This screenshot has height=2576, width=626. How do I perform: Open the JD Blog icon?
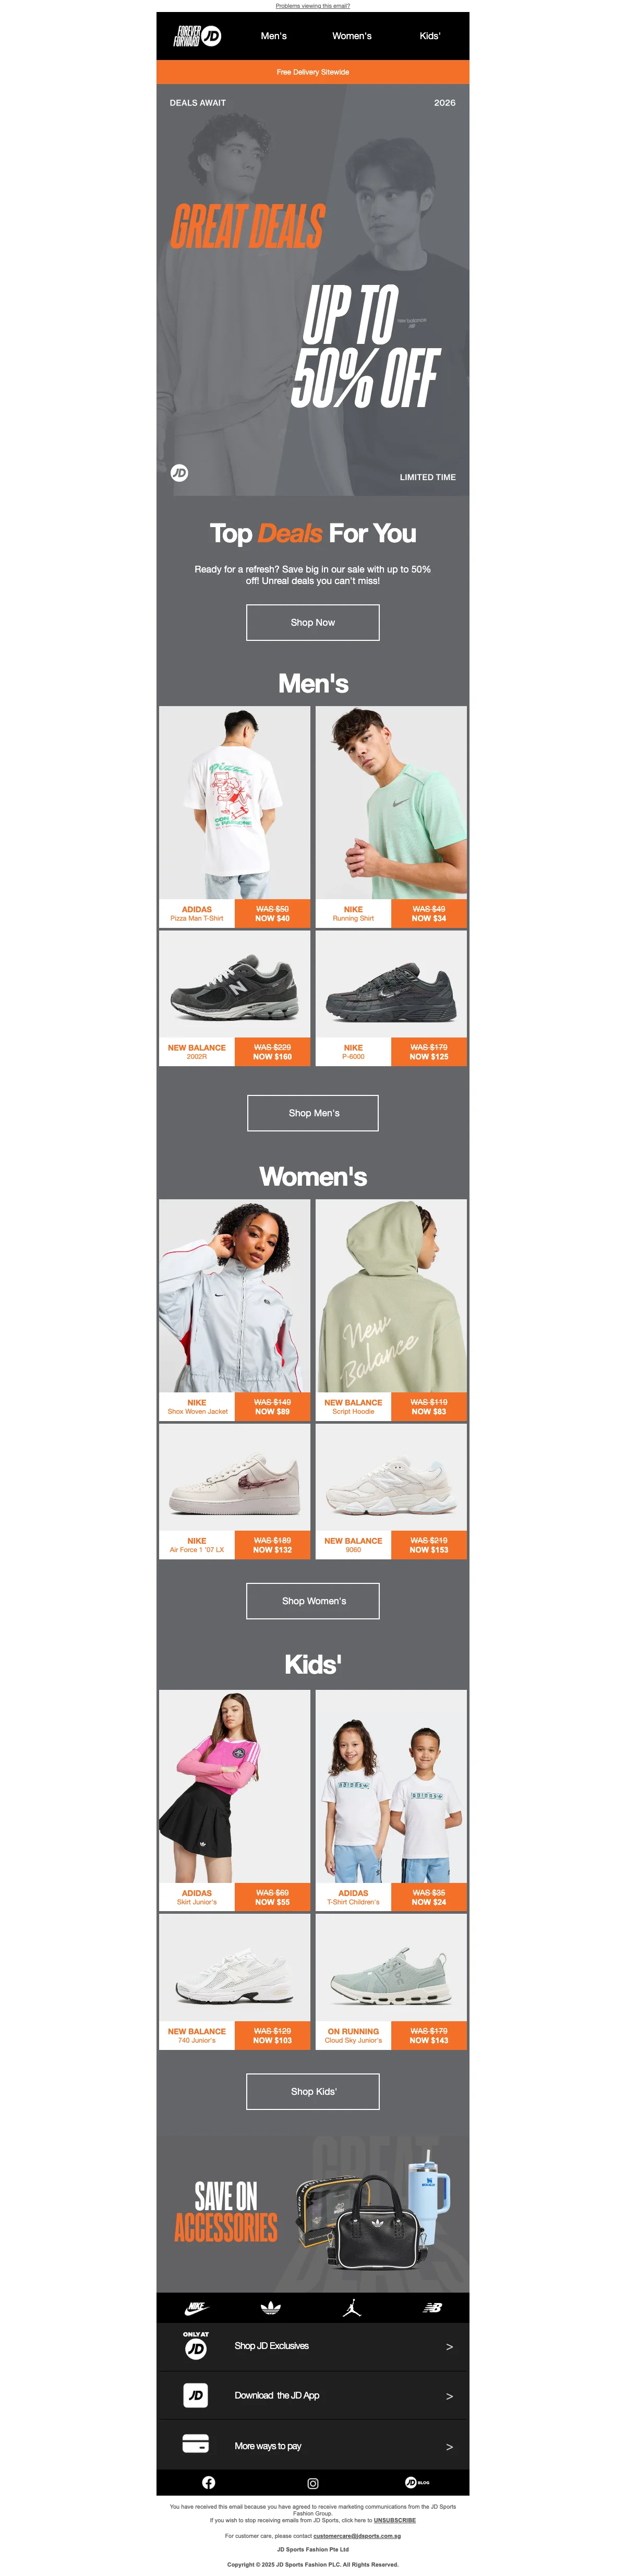pos(417,2483)
